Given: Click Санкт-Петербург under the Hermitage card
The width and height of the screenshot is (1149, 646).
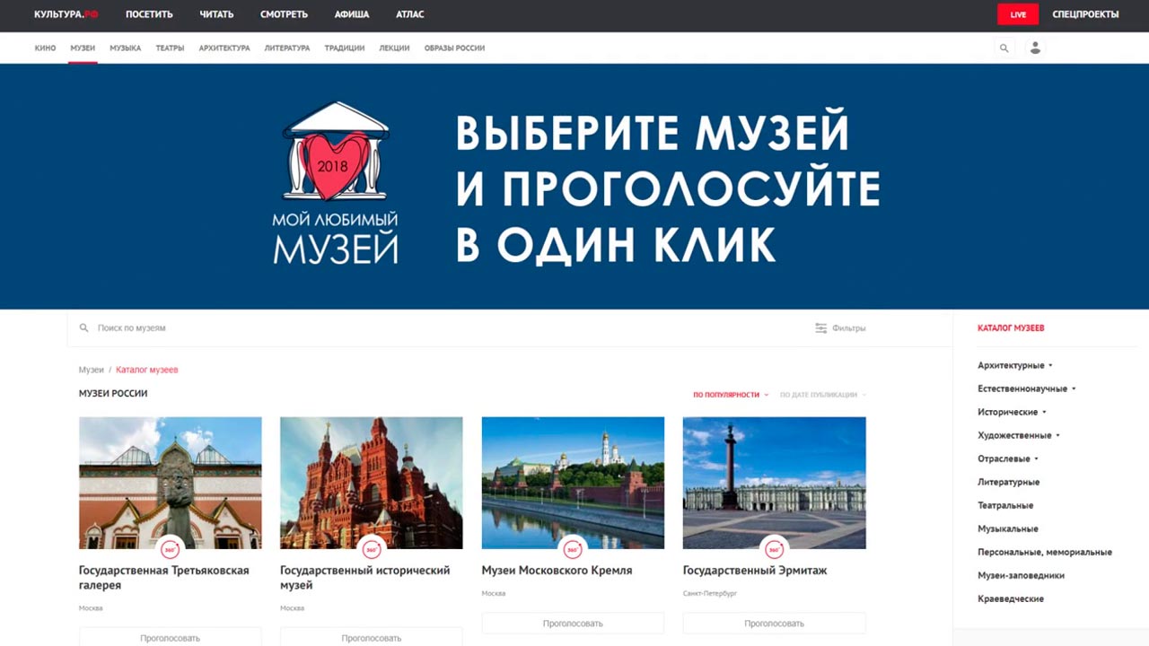Looking at the screenshot, I should [x=710, y=594].
